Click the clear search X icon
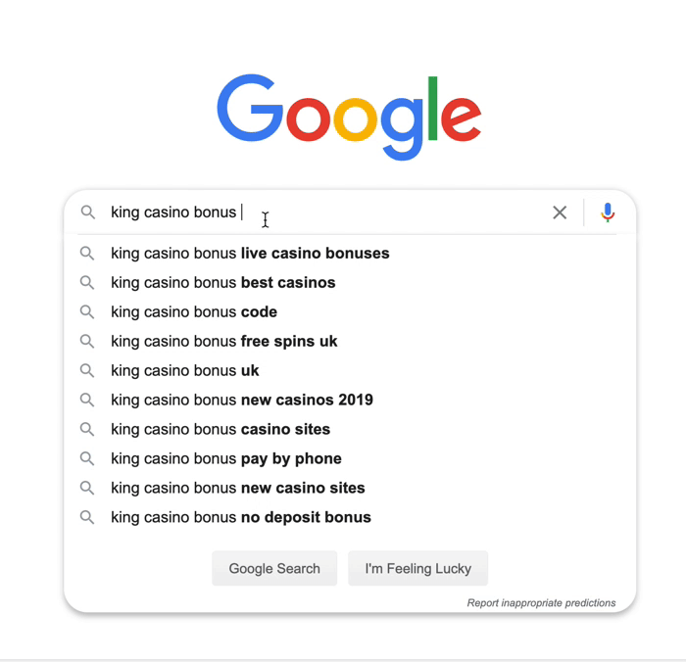 [x=560, y=213]
